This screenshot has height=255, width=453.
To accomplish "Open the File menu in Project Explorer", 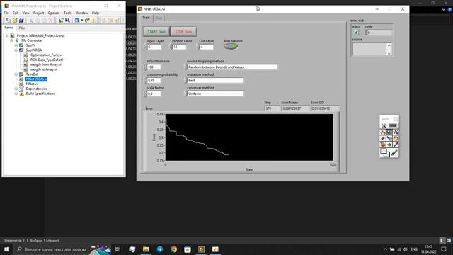I will click(x=6, y=13).
